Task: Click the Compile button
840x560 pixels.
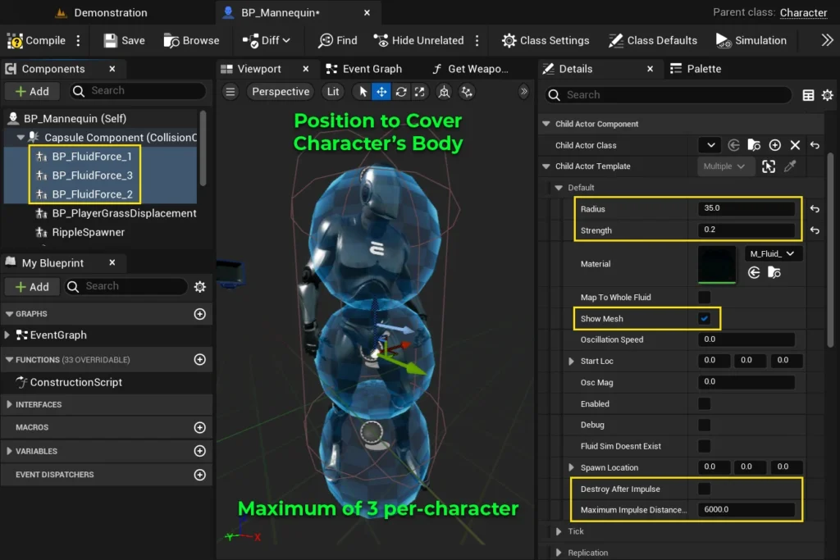Action: coord(37,40)
